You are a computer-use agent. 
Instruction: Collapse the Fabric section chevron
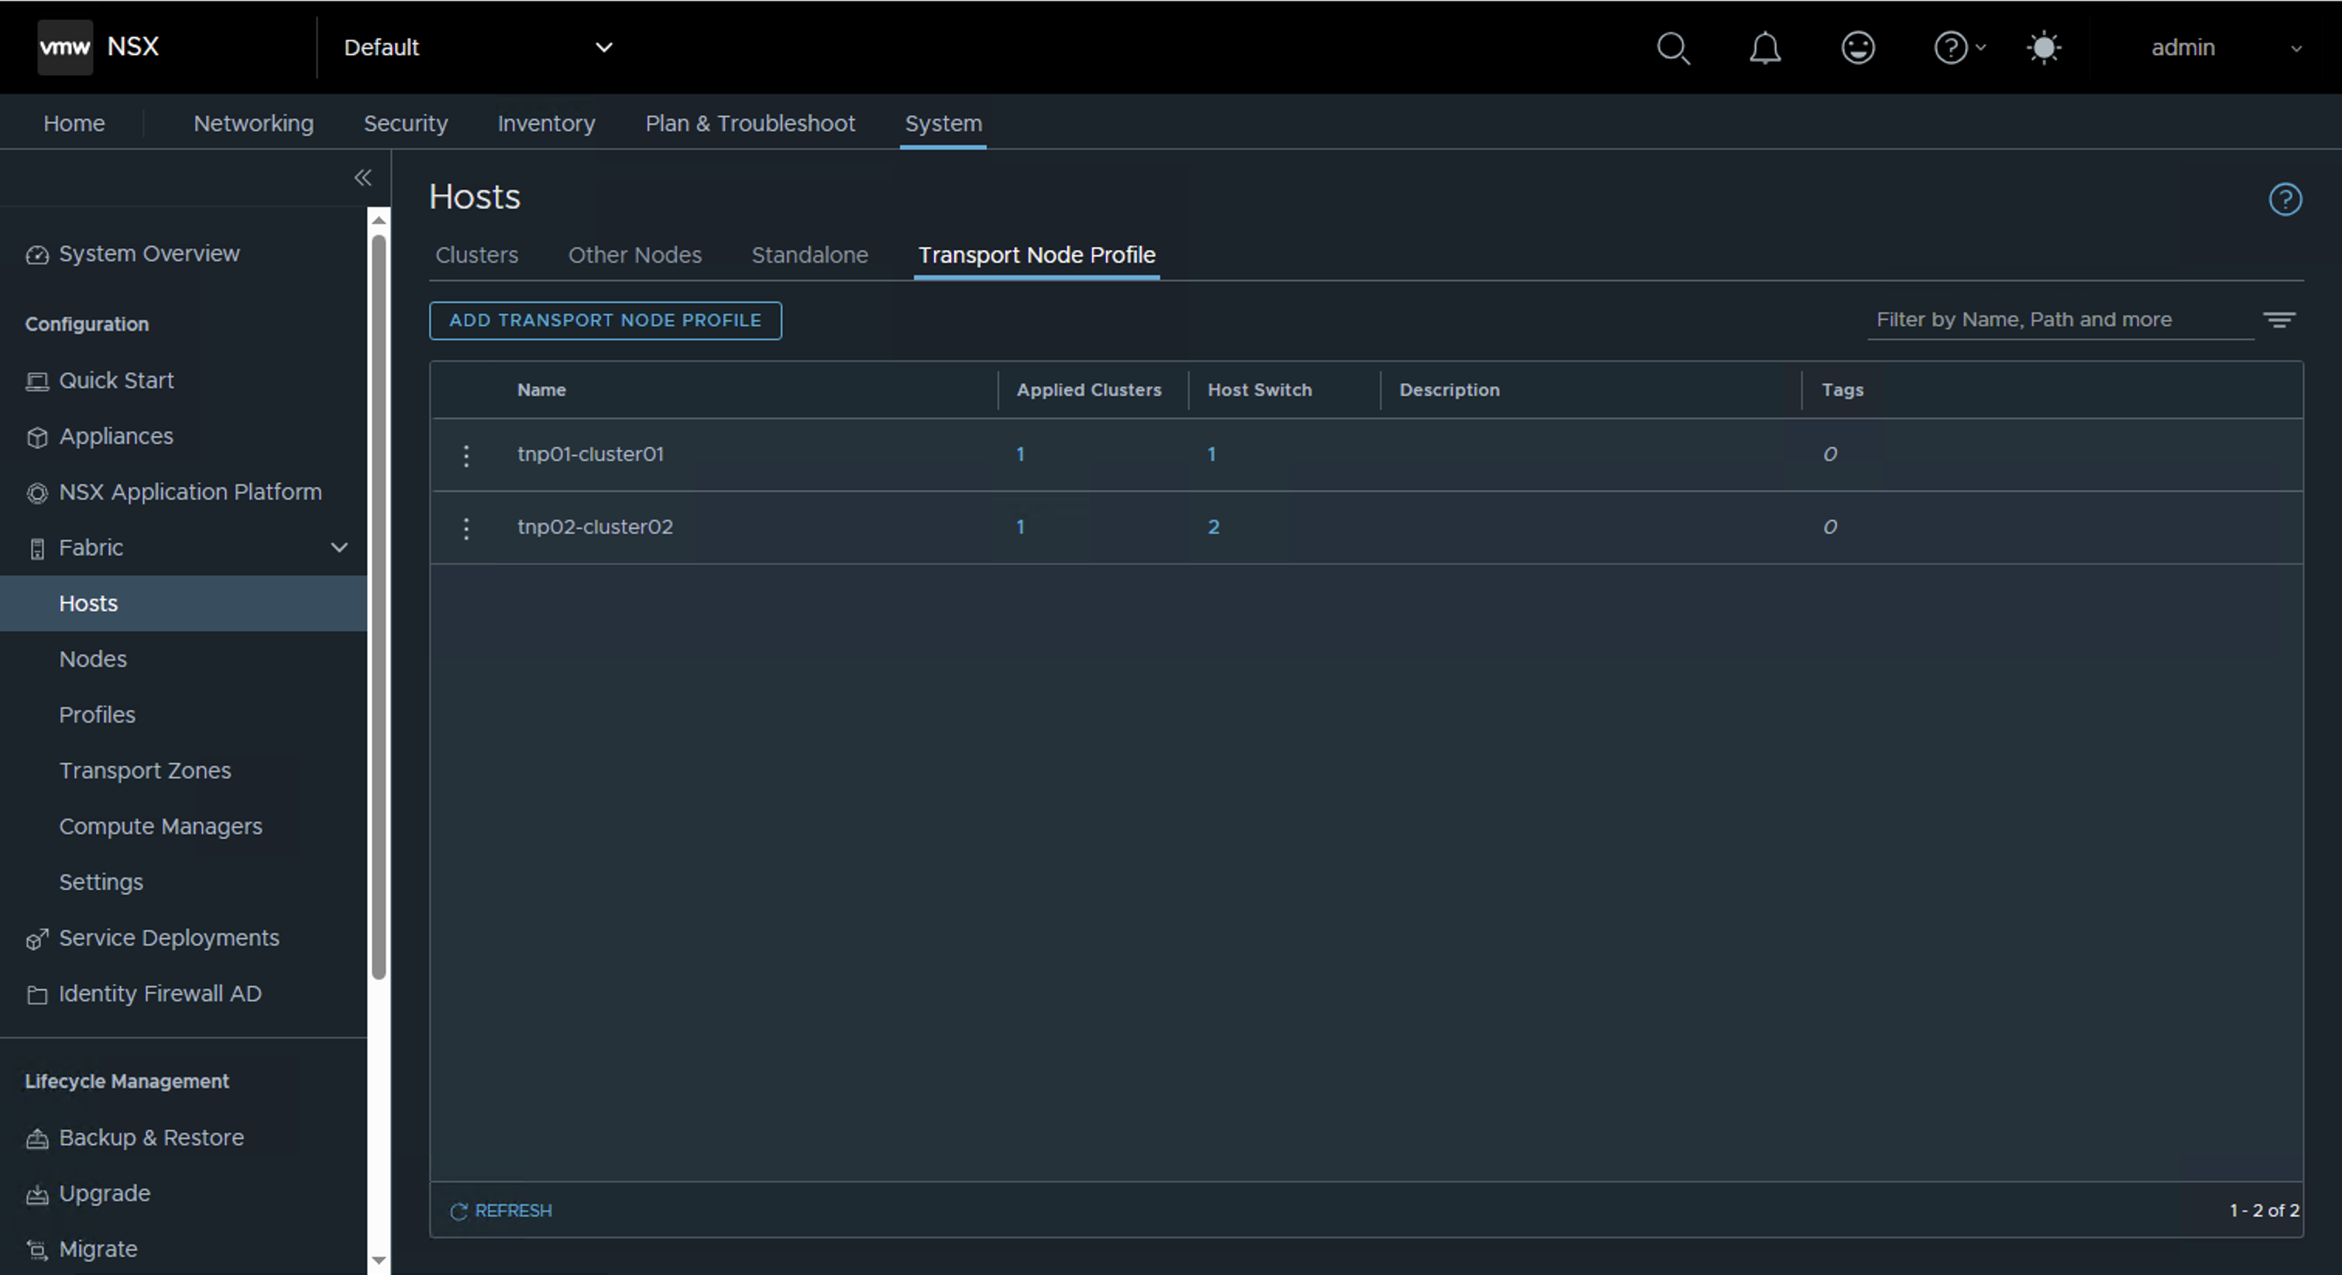click(339, 548)
